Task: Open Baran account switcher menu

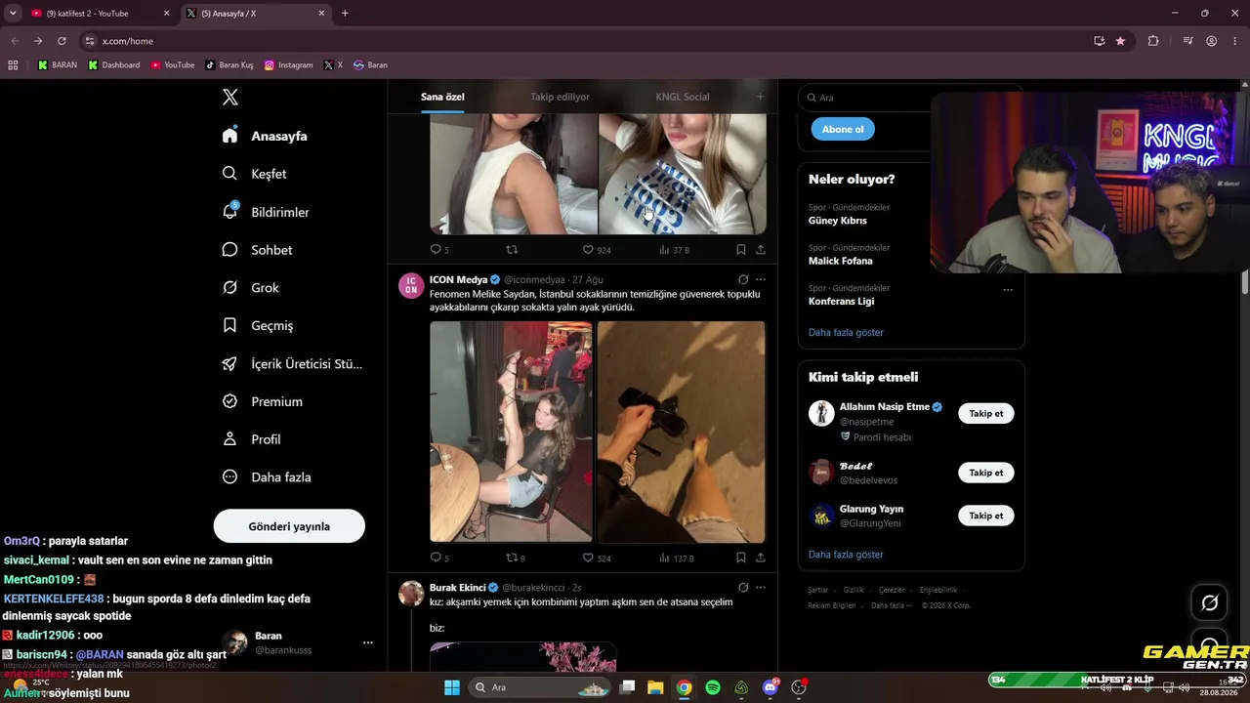Action: (x=367, y=642)
